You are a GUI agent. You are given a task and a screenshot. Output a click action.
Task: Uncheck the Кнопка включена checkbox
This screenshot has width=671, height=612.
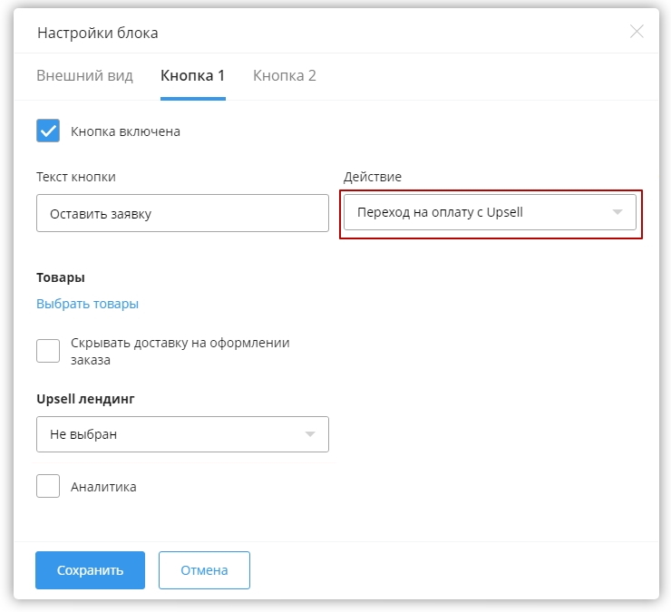click(48, 131)
